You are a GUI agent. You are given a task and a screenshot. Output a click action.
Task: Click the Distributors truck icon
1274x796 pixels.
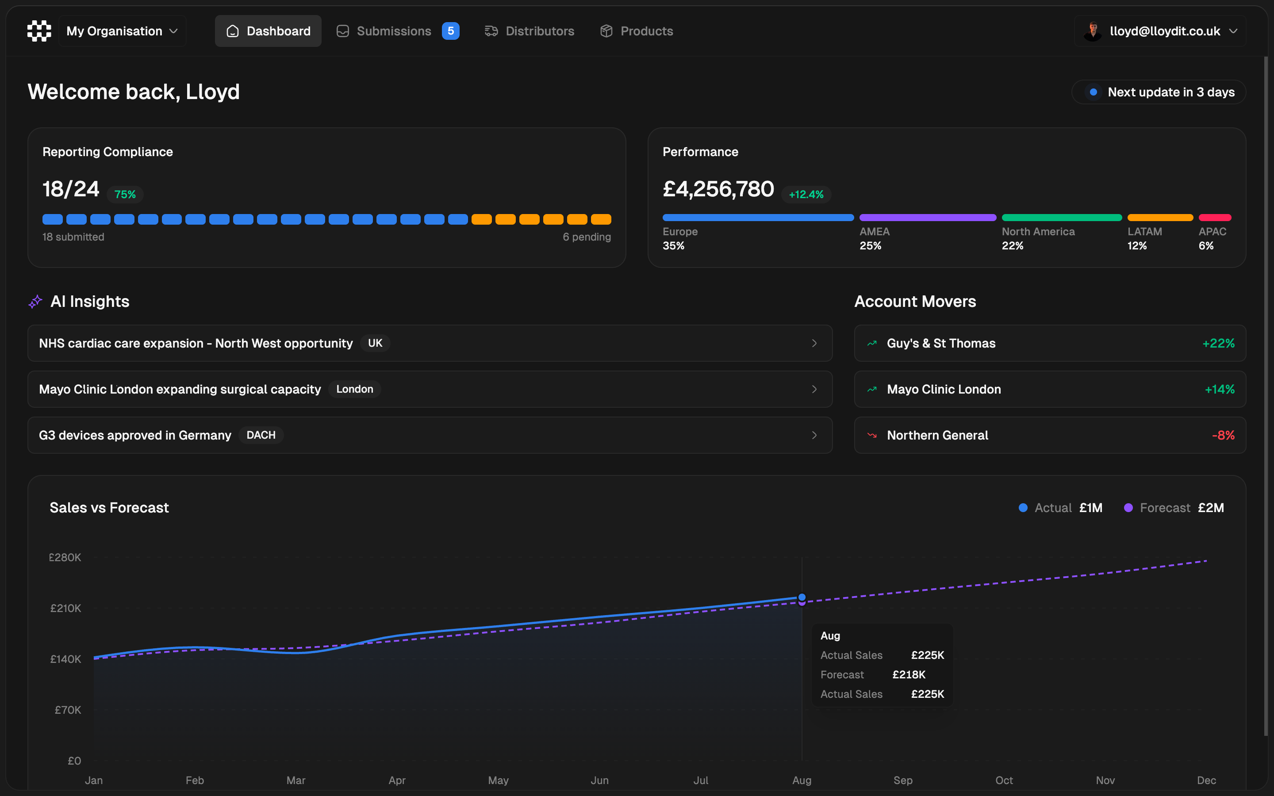491,31
